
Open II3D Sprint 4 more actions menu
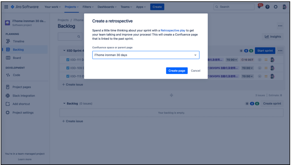point(280,50)
